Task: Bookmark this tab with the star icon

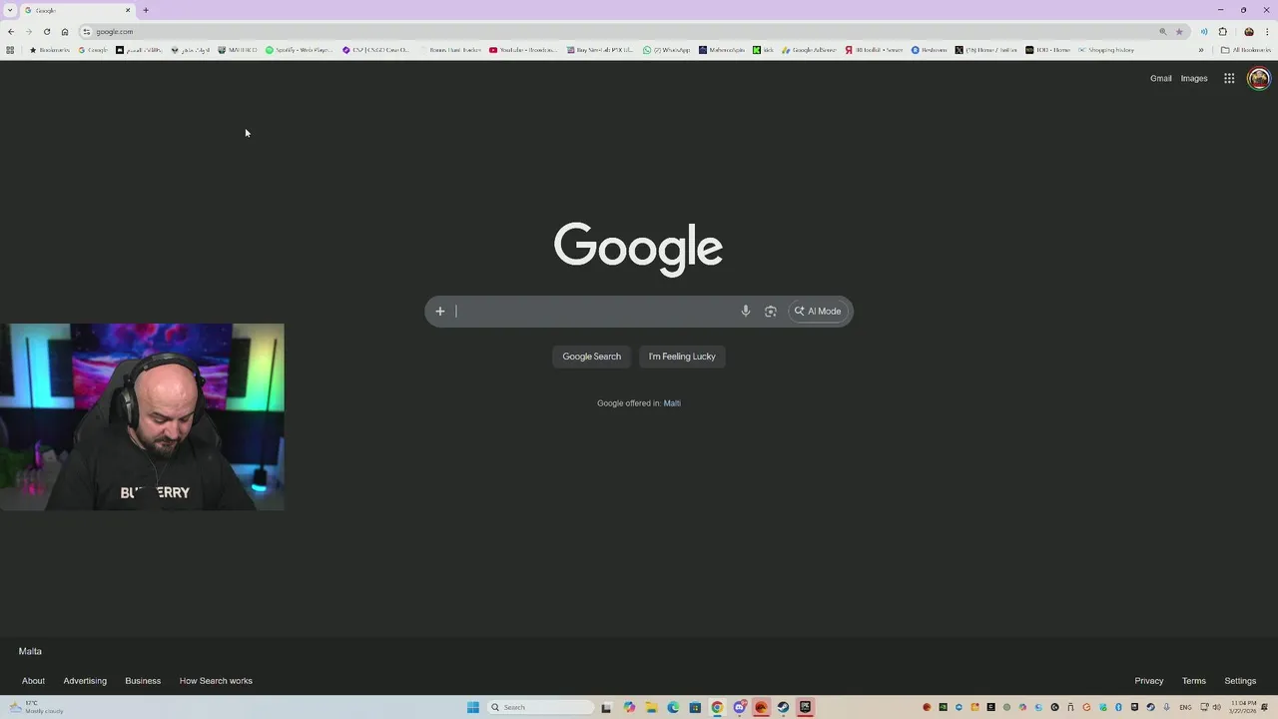Action: coord(1179,31)
